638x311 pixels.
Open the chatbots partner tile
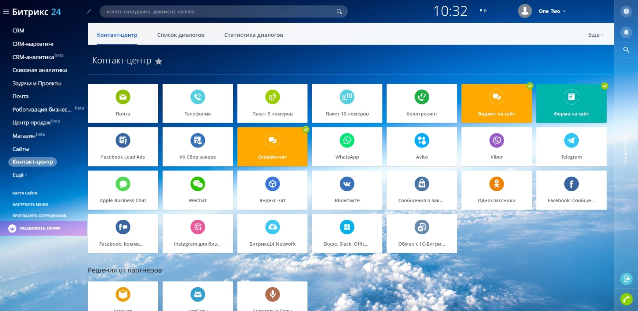coord(198,296)
